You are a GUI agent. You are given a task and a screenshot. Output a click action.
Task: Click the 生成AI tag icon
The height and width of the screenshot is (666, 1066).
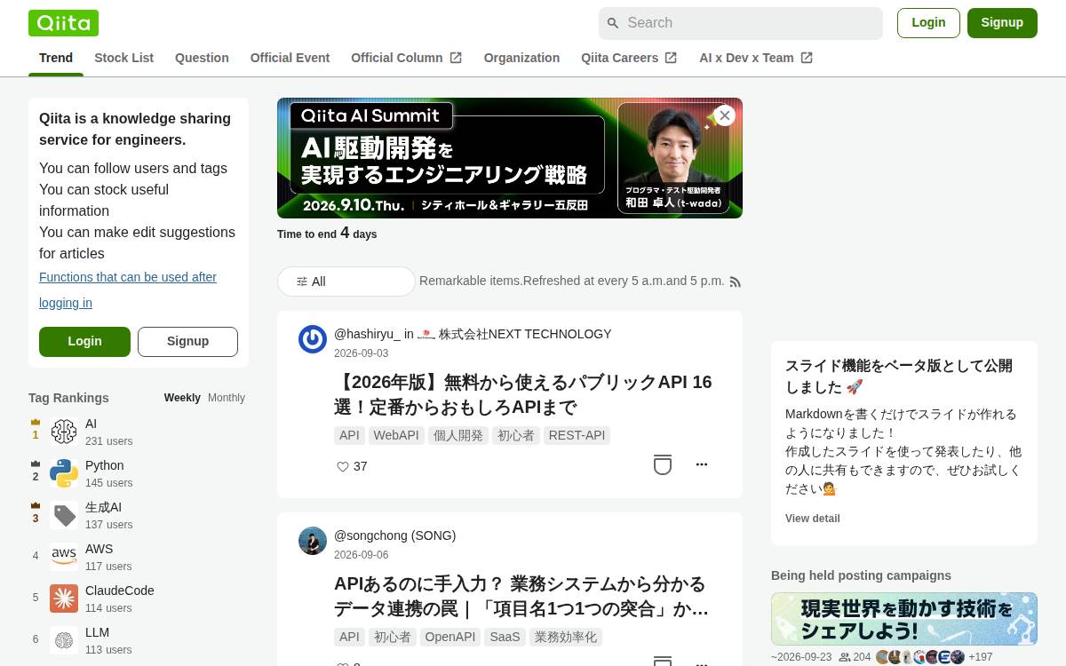64,515
